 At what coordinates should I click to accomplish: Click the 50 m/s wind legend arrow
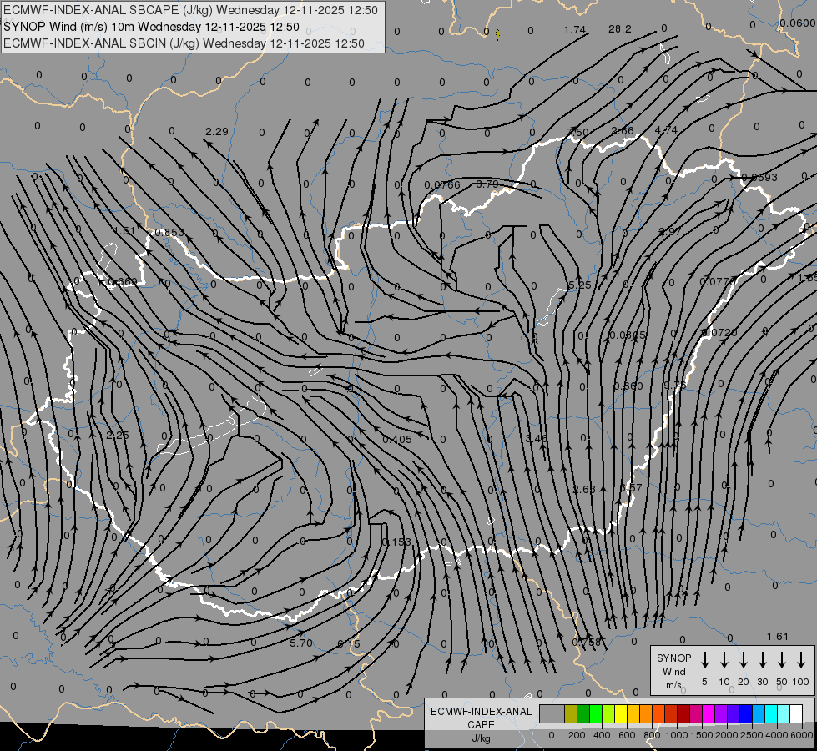(782, 660)
